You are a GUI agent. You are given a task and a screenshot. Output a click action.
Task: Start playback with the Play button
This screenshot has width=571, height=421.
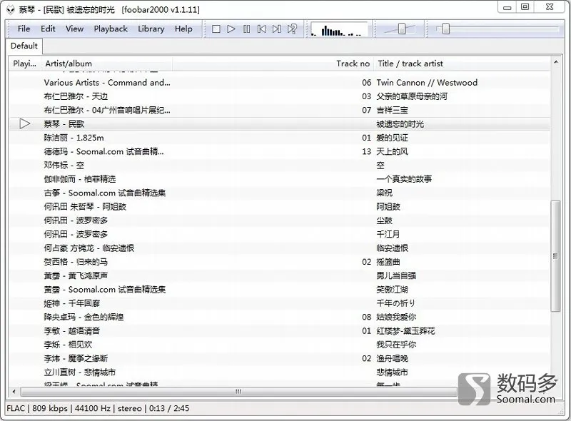[x=231, y=29]
